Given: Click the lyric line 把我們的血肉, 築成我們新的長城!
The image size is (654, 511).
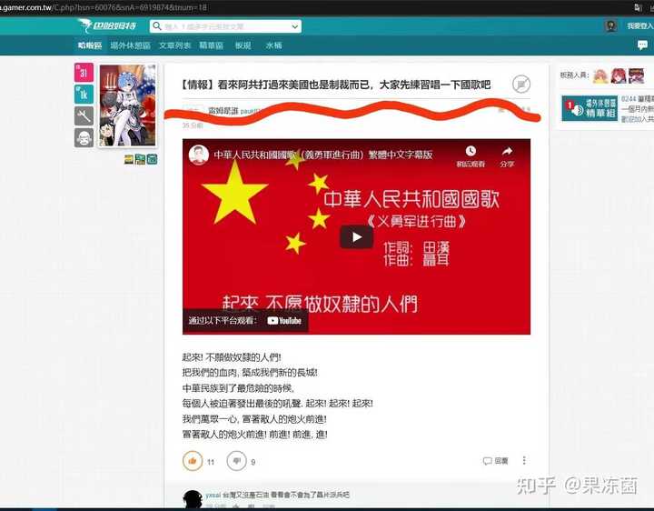Looking at the screenshot, I should pos(250,373).
